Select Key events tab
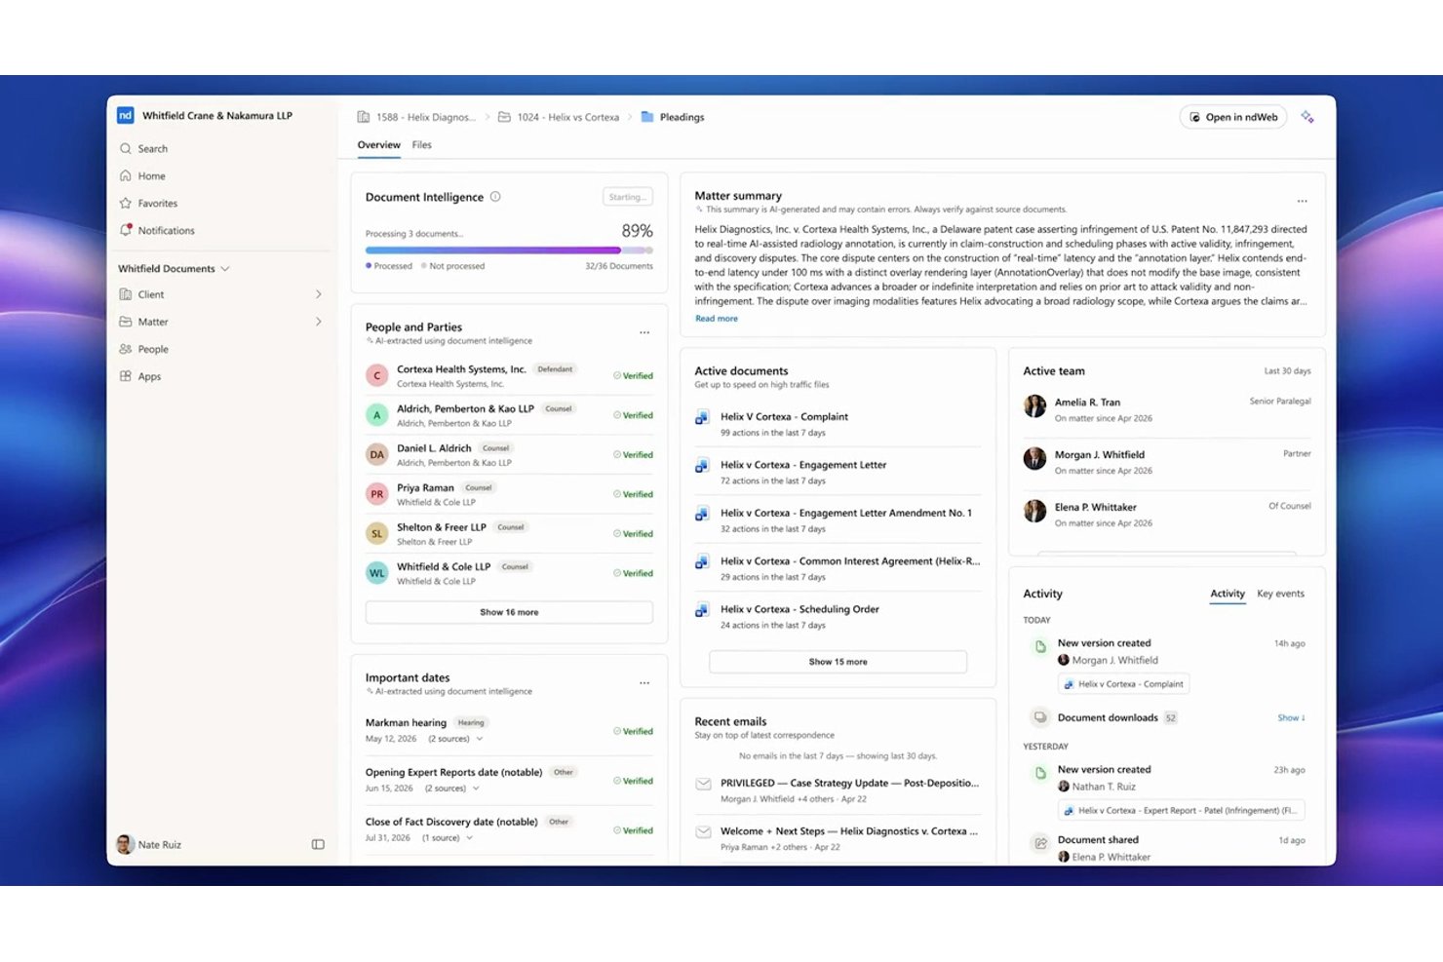 pyautogui.click(x=1280, y=594)
